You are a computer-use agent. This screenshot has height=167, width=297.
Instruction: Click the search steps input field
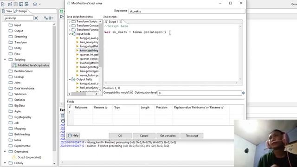pos(19,18)
